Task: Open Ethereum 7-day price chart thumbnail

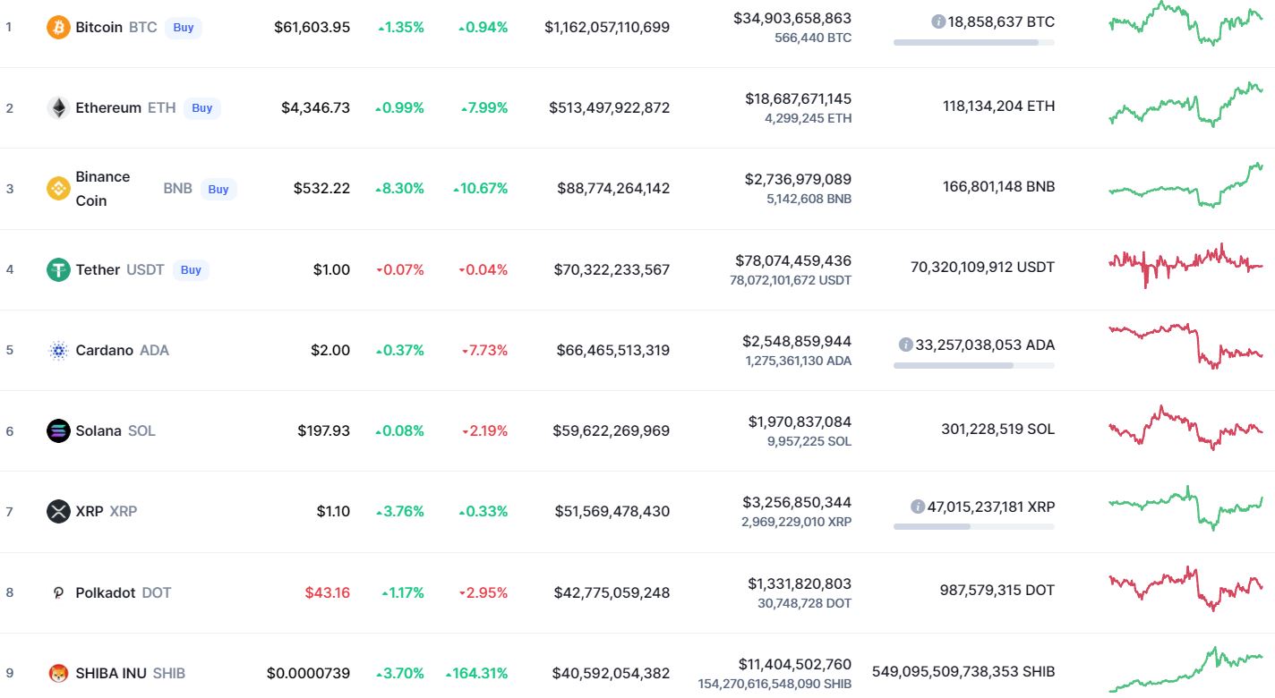Action: (1185, 105)
